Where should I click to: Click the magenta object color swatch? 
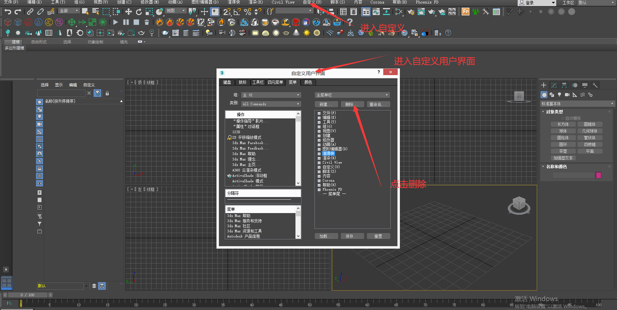598,175
